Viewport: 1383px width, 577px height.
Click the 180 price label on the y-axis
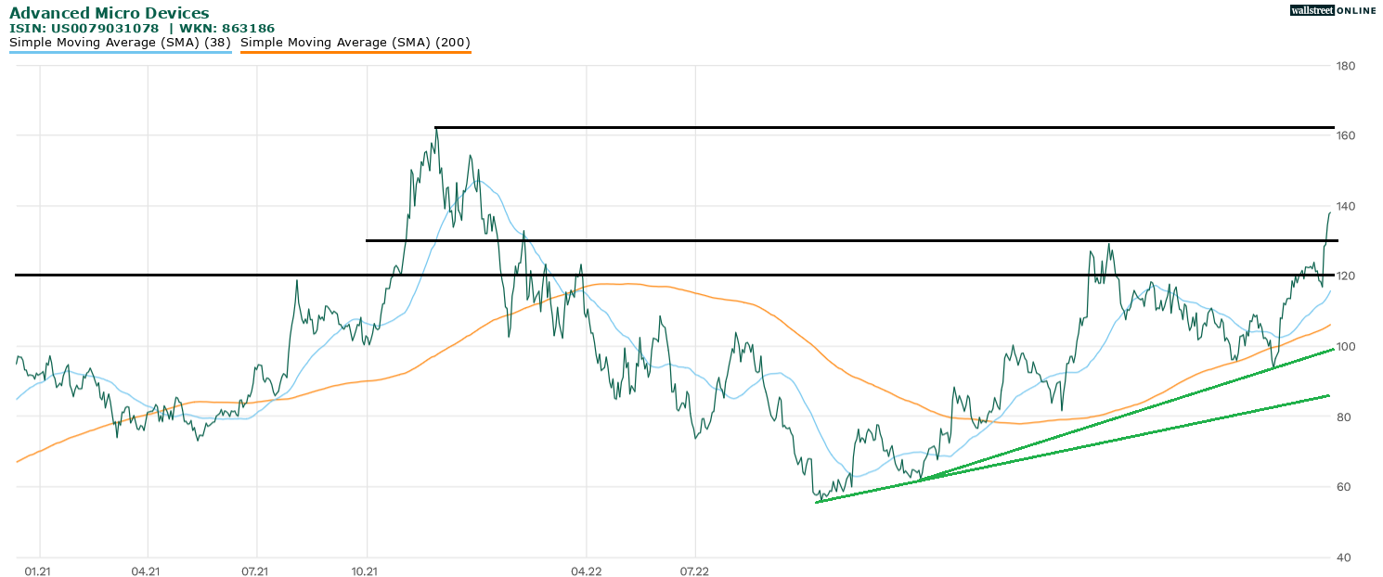coord(1346,66)
